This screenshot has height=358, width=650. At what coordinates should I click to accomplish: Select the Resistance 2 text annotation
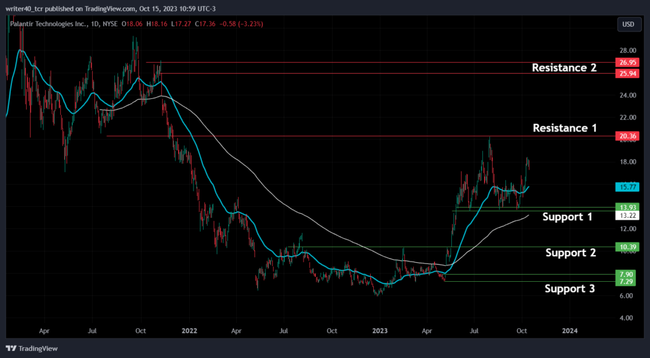(x=564, y=67)
